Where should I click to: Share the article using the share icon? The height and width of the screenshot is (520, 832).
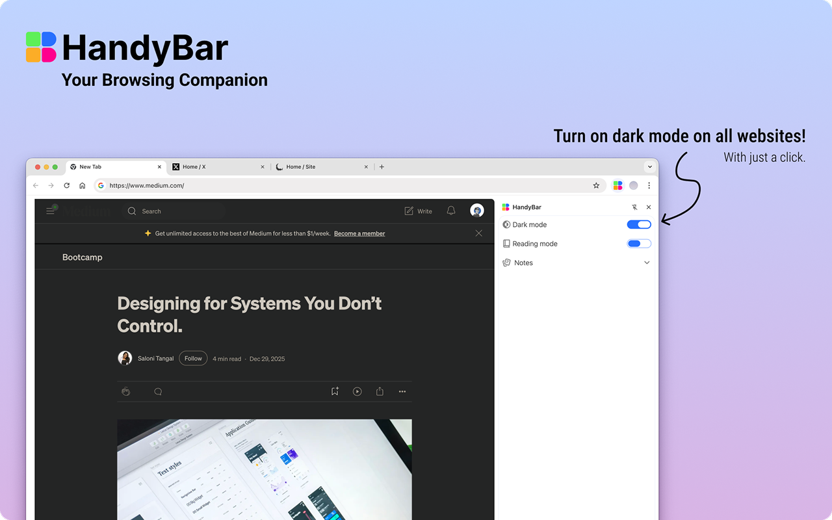pos(380,391)
